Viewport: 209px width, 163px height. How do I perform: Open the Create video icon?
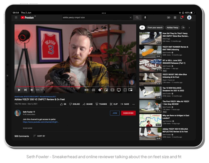[169, 18]
